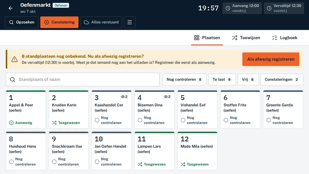This screenshot has width=309, height=174.
Task: Filter by Vrij
Action: click(x=248, y=79)
